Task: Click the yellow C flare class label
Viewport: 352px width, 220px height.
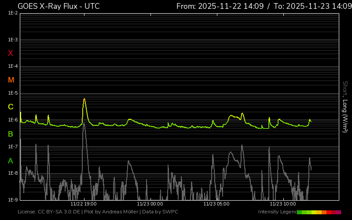Action: tap(11, 107)
